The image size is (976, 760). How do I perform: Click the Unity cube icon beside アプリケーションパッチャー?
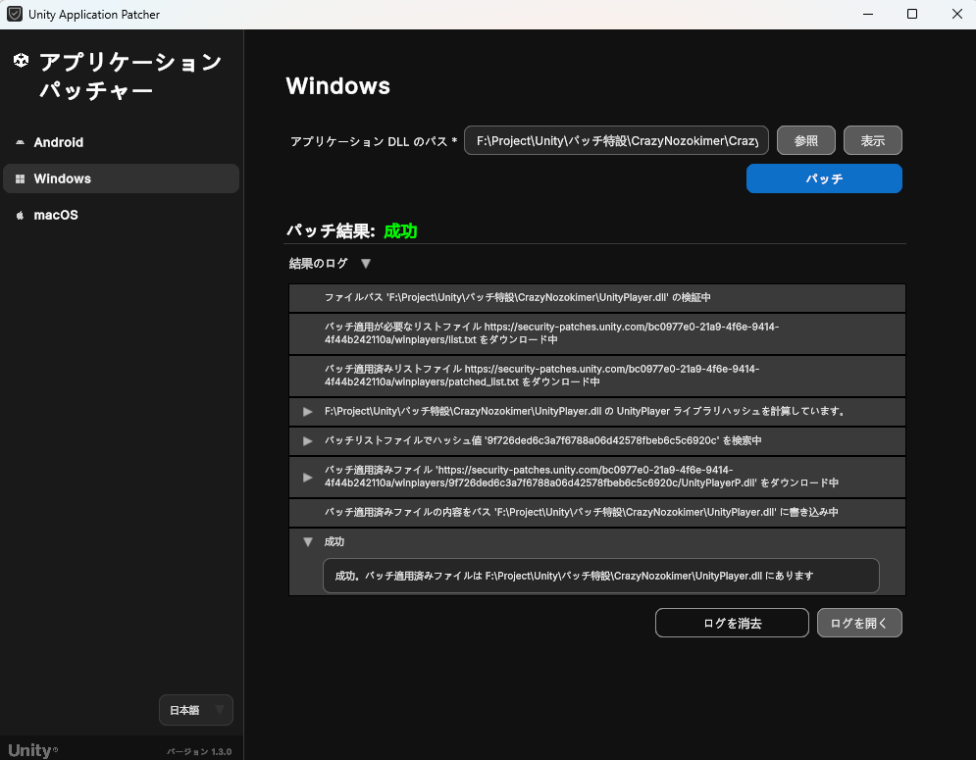[x=21, y=63]
